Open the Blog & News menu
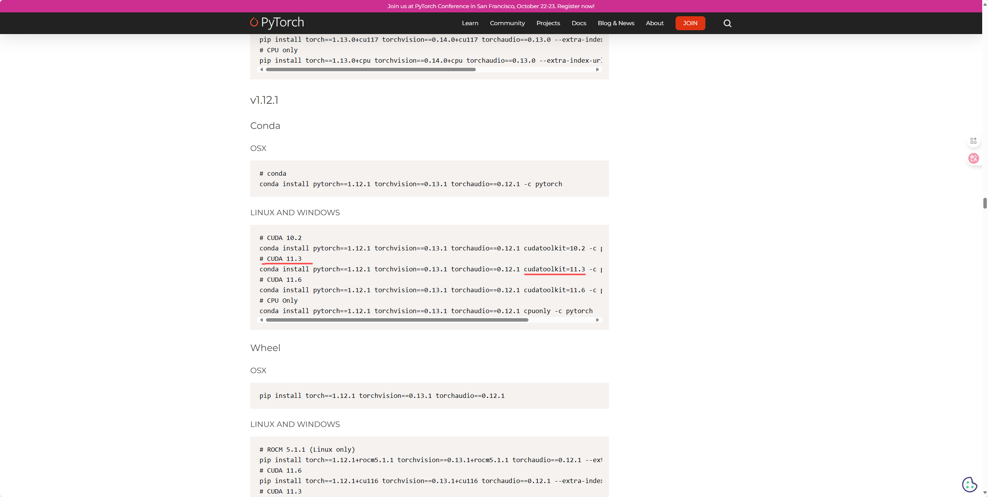The width and height of the screenshot is (988, 497). pyautogui.click(x=616, y=23)
